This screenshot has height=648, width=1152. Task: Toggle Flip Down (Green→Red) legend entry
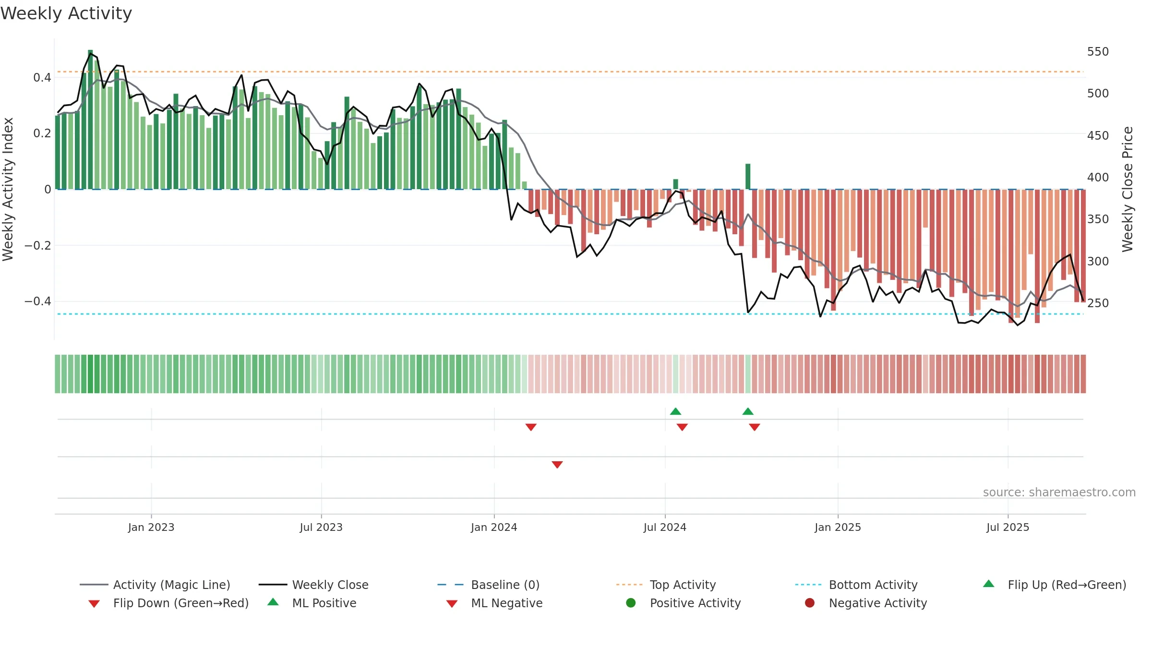pyautogui.click(x=168, y=603)
